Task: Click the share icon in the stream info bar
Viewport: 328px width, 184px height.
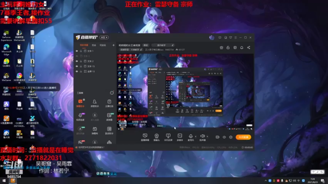Action: coord(248,47)
